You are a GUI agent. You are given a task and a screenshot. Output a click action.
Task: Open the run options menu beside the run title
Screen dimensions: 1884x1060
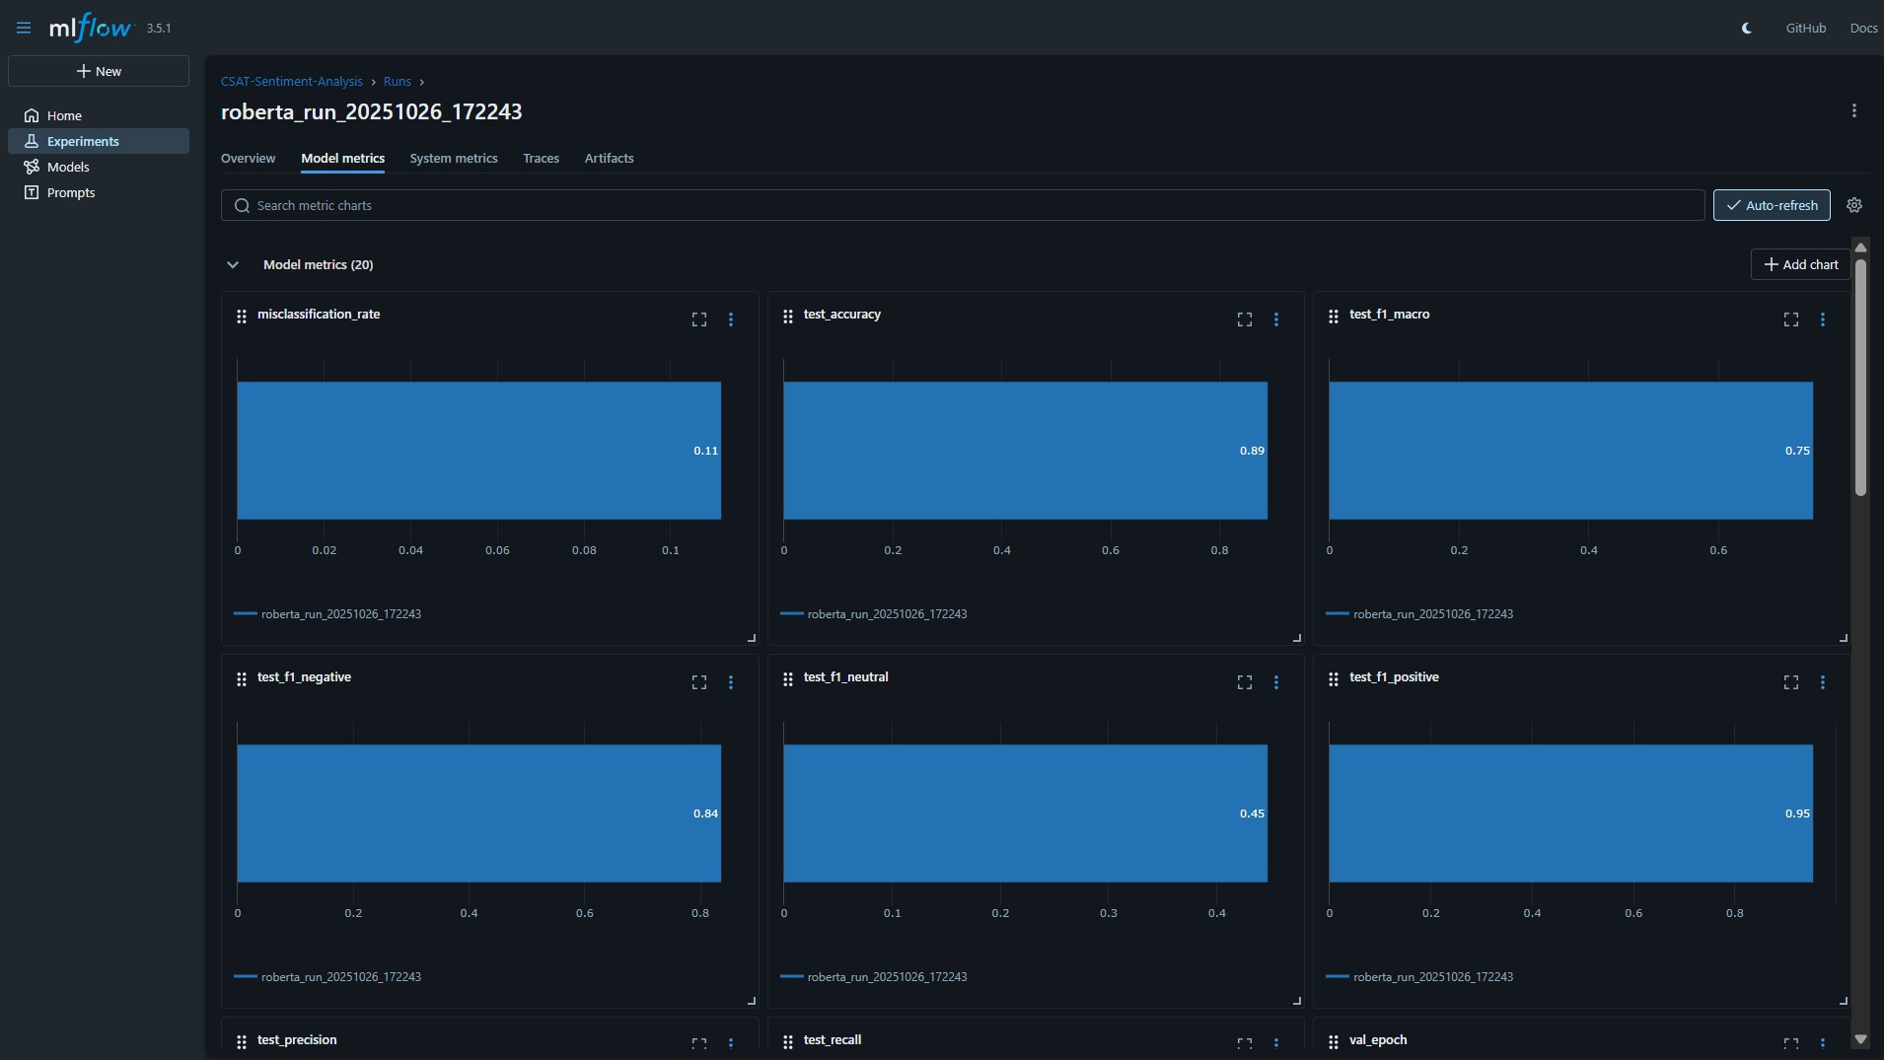point(1853,111)
